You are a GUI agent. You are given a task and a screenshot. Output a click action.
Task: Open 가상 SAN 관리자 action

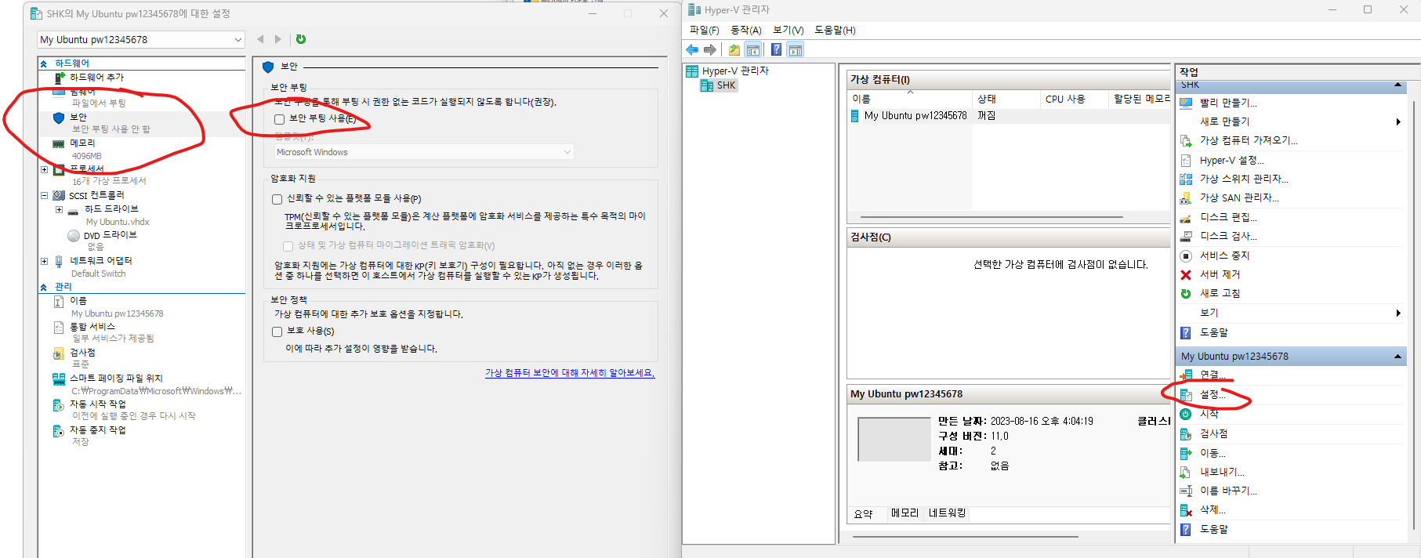1239,197
